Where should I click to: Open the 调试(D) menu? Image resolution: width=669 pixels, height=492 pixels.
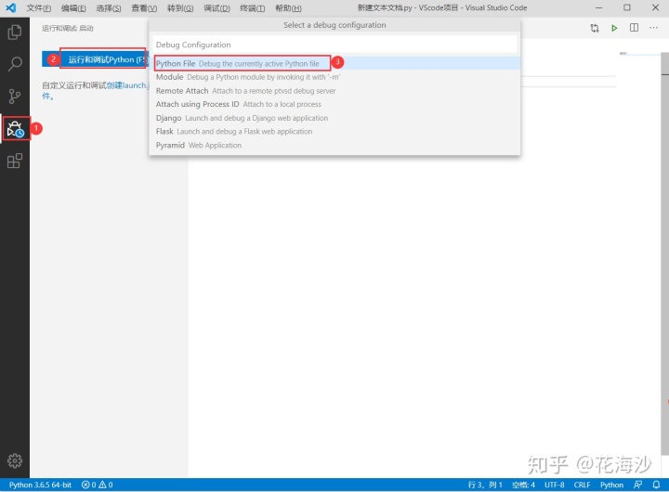[x=216, y=8]
